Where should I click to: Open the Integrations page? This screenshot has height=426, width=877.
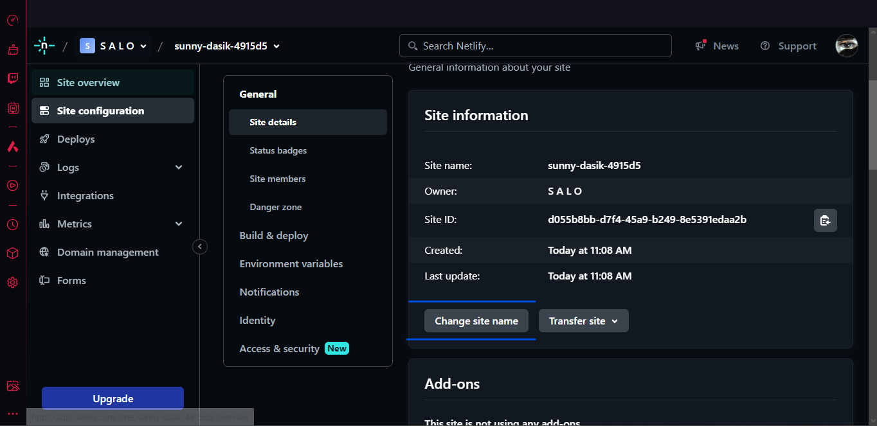point(113,195)
